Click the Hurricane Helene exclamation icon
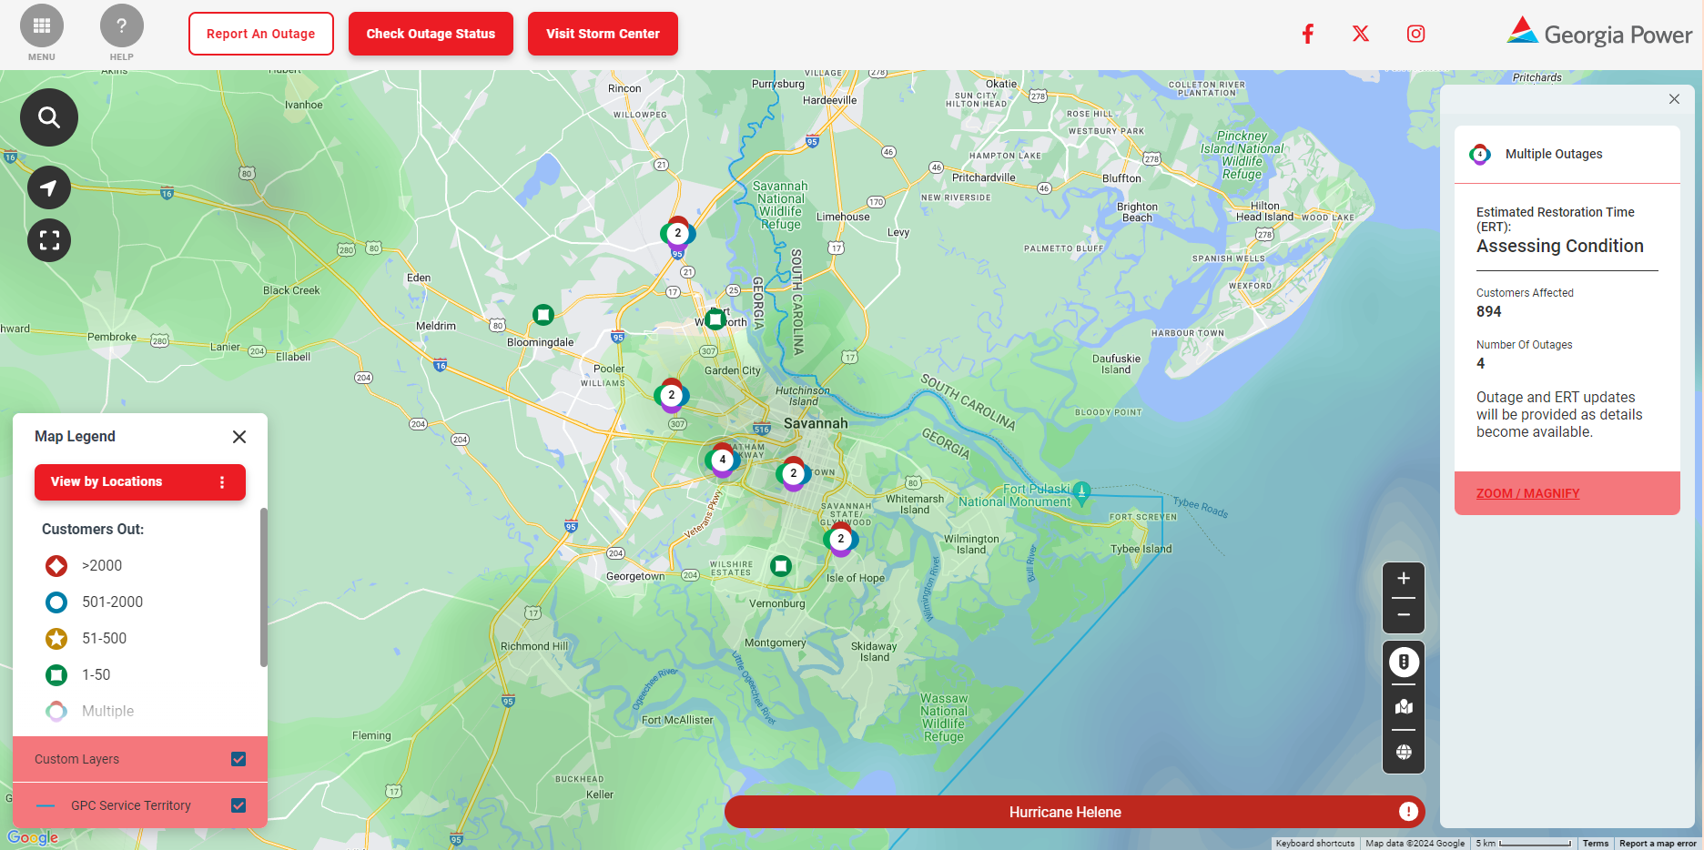Viewport: 1704px width, 850px height. click(1408, 812)
